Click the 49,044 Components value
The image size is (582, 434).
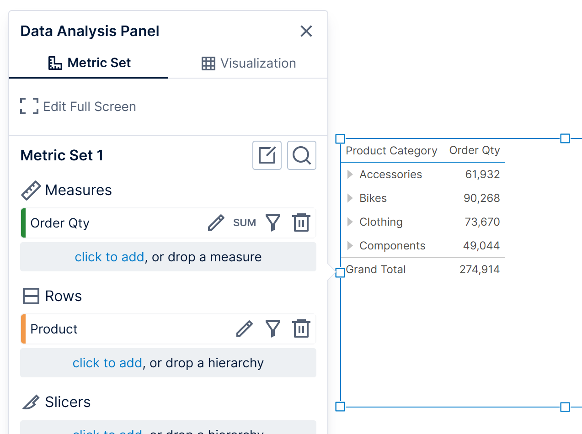(481, 246)
